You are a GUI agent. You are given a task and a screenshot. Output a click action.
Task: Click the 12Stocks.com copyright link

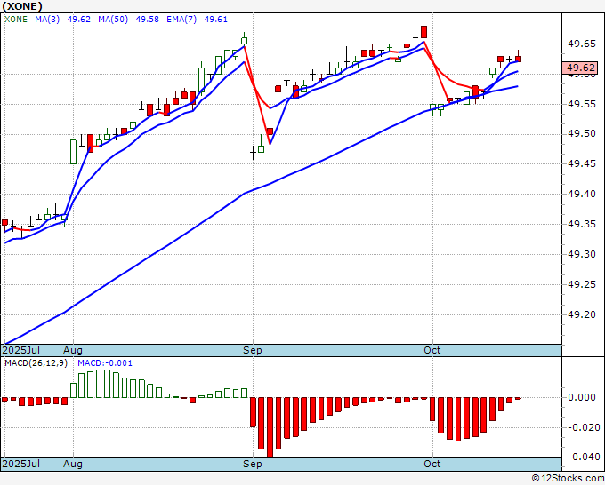coord(568,478)
